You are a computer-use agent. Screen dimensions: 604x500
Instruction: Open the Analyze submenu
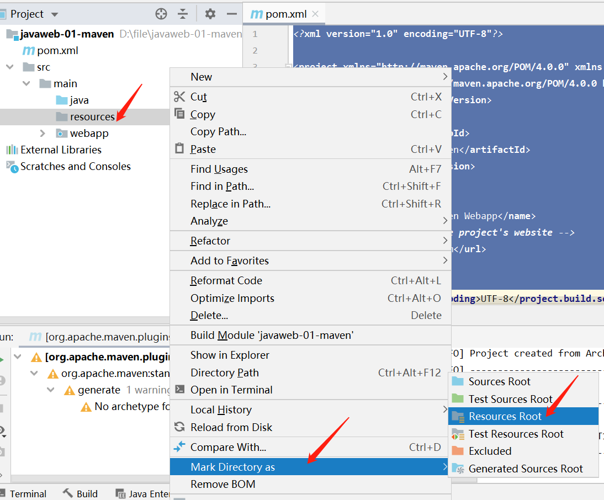(x=310, y=221)
